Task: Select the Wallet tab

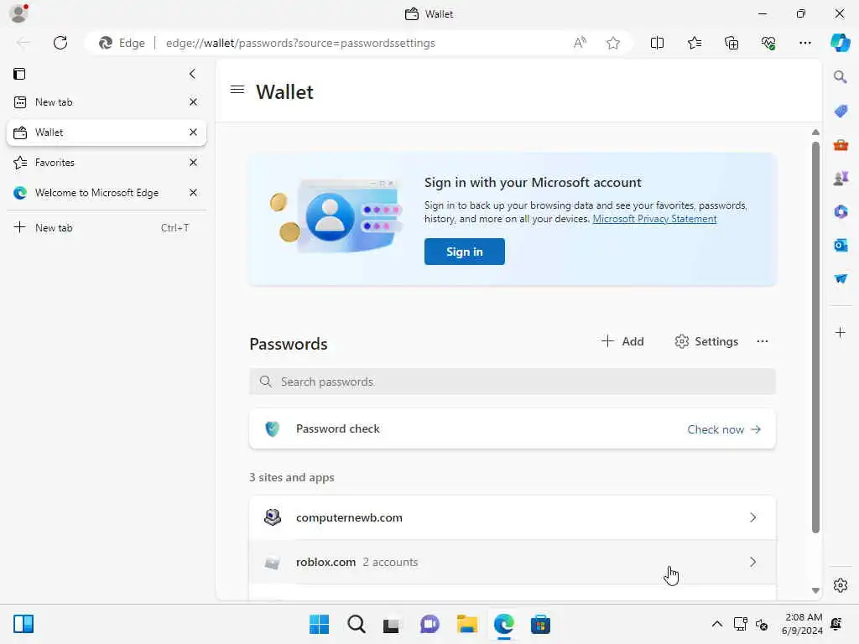Action: [107, 132]
